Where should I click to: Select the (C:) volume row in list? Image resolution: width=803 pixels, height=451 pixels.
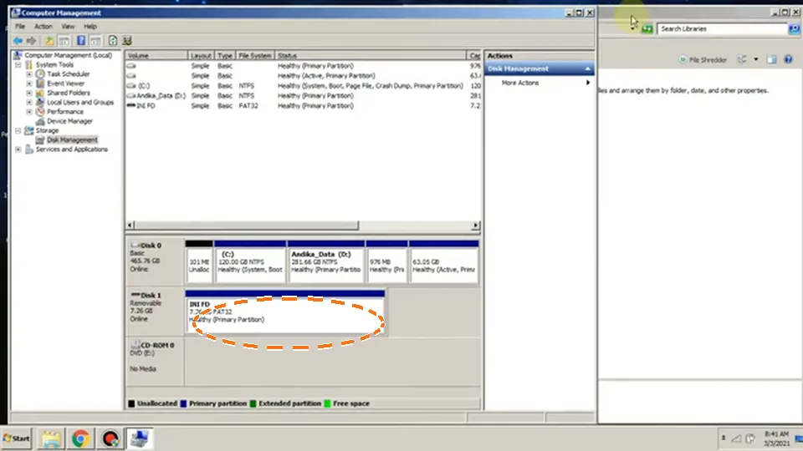(303, 86)
